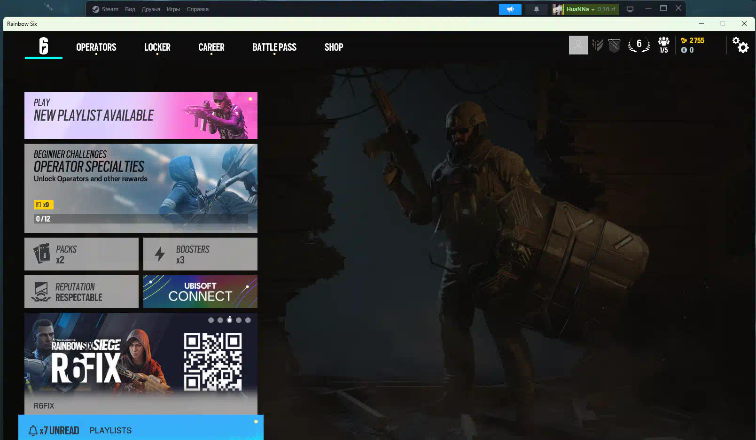Open the claw-marks rank icon
The height and width of the screenshot is (440, 756).
[x=598, y=45]
